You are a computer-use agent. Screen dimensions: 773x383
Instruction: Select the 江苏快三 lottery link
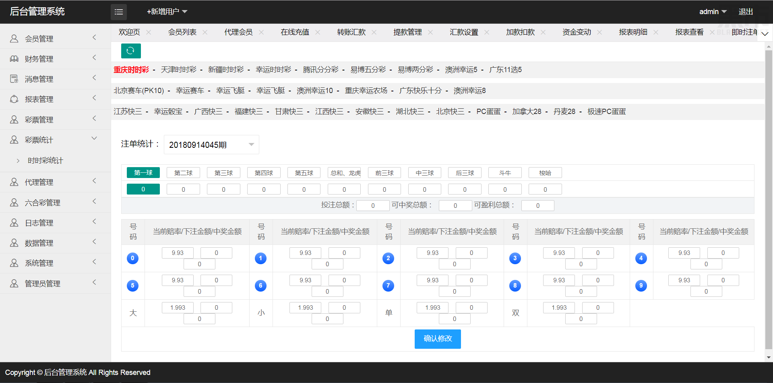(x=128, y=112)
